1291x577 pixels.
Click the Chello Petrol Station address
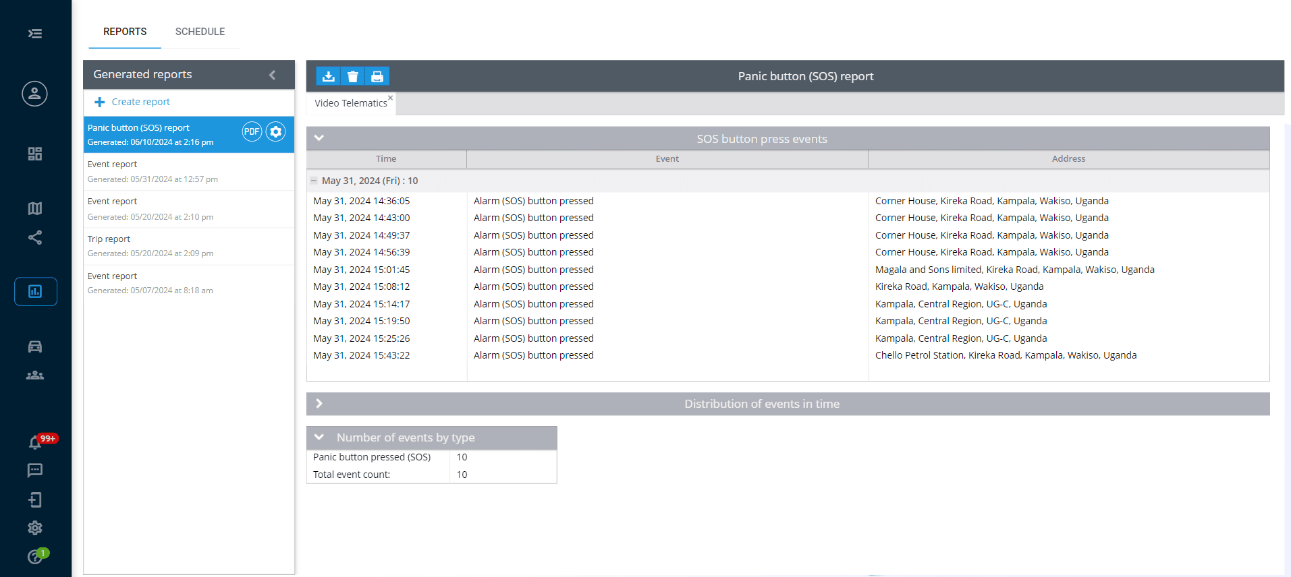1006,355
